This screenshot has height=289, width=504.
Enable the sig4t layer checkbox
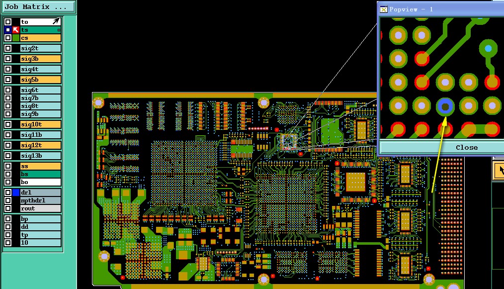pos(8,69)
